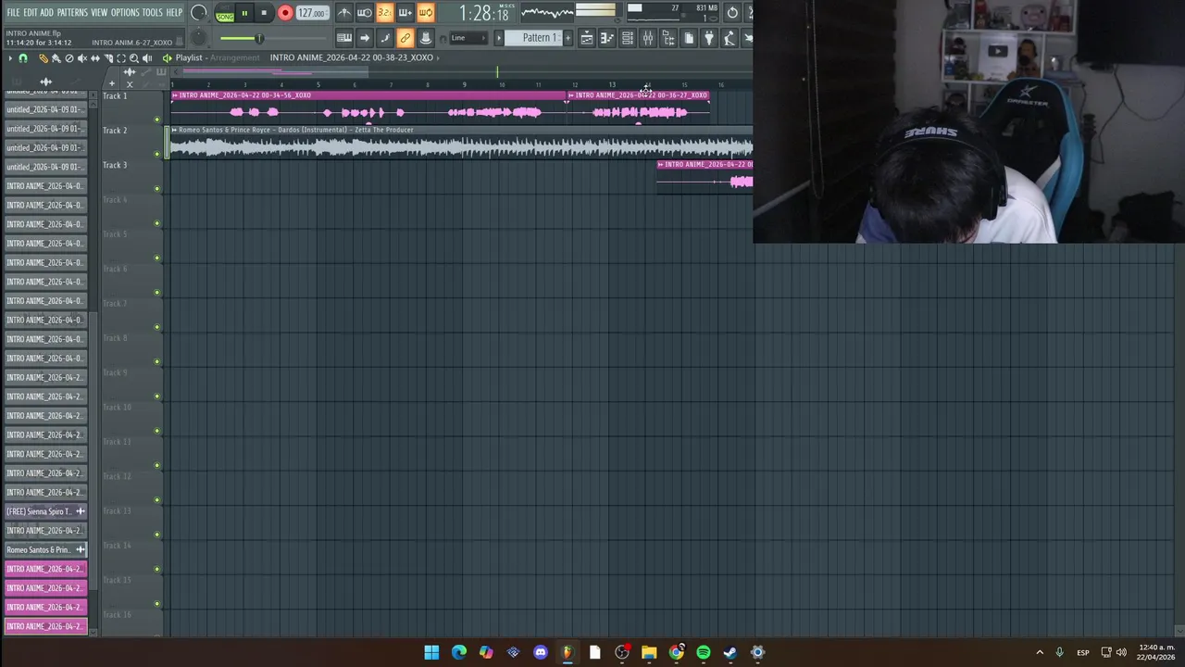Click the red Record button
1185x667 pixels.
coord(285,13)
